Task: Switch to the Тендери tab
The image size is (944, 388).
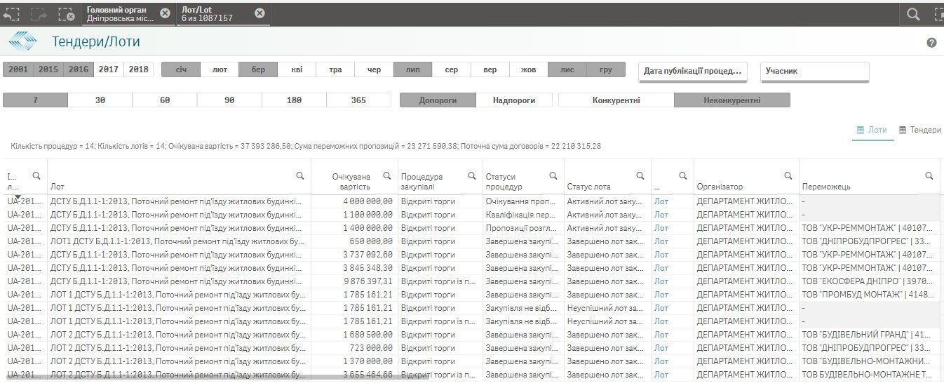Action: pos(919,130)
